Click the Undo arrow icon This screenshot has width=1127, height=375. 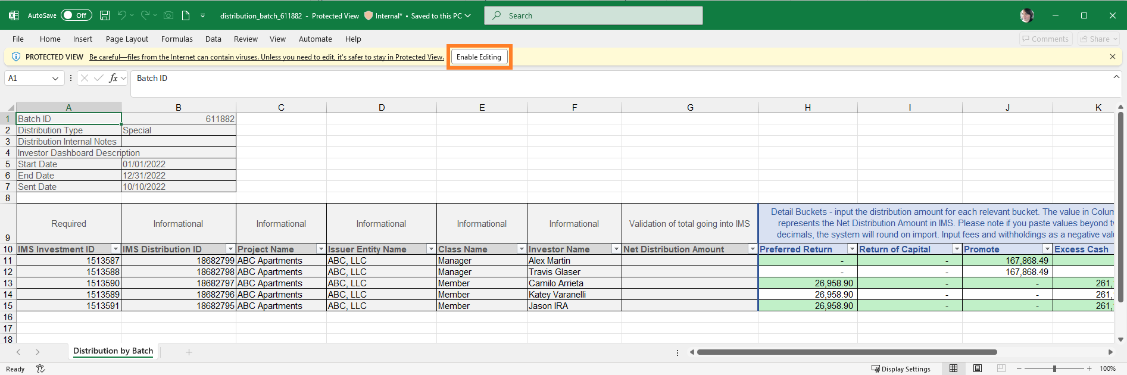tap(121, 15)
